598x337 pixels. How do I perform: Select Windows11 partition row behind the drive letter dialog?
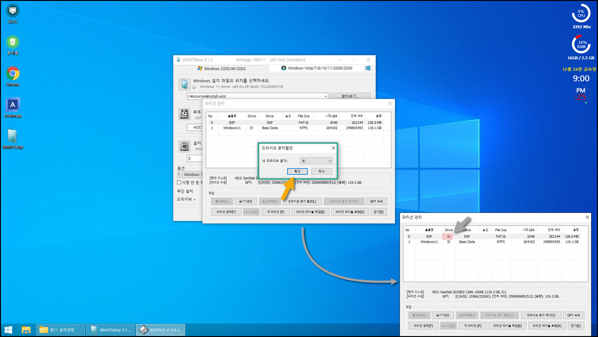tap(294, 128)
